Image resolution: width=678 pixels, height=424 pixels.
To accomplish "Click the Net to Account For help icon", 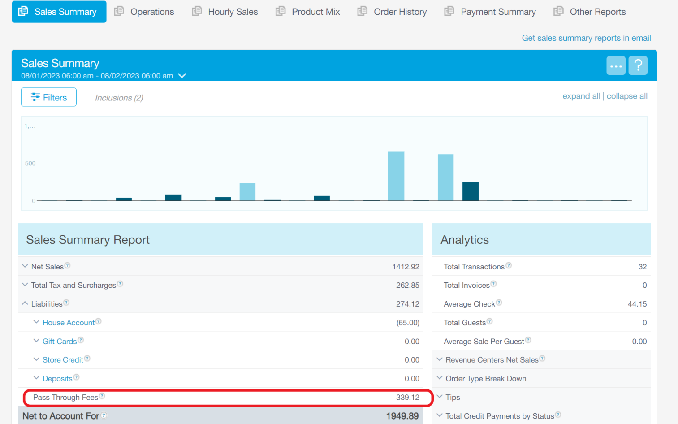I will coord(104,415).
